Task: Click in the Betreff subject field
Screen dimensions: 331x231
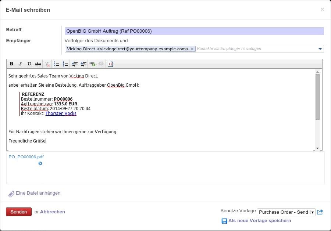Action: click(194, 31)
